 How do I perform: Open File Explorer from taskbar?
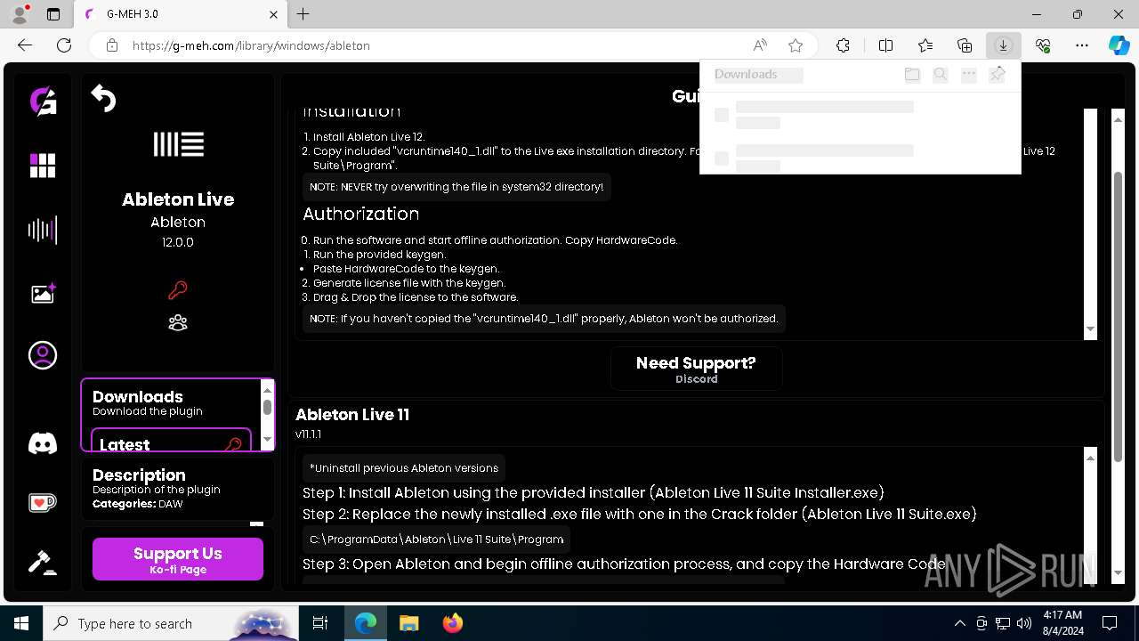click(409, 623)
